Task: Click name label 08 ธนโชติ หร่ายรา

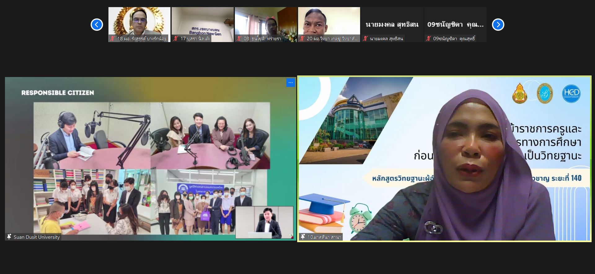Action: (262, 39)
